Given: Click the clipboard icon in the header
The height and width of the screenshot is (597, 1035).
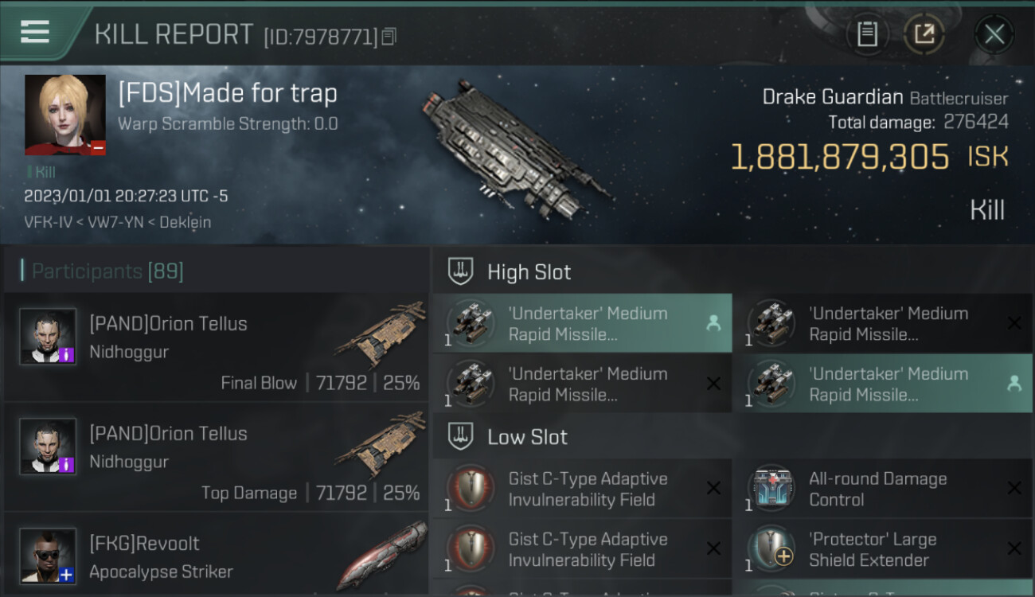Looking at the screenshot, I should click(x=867, y=34).
